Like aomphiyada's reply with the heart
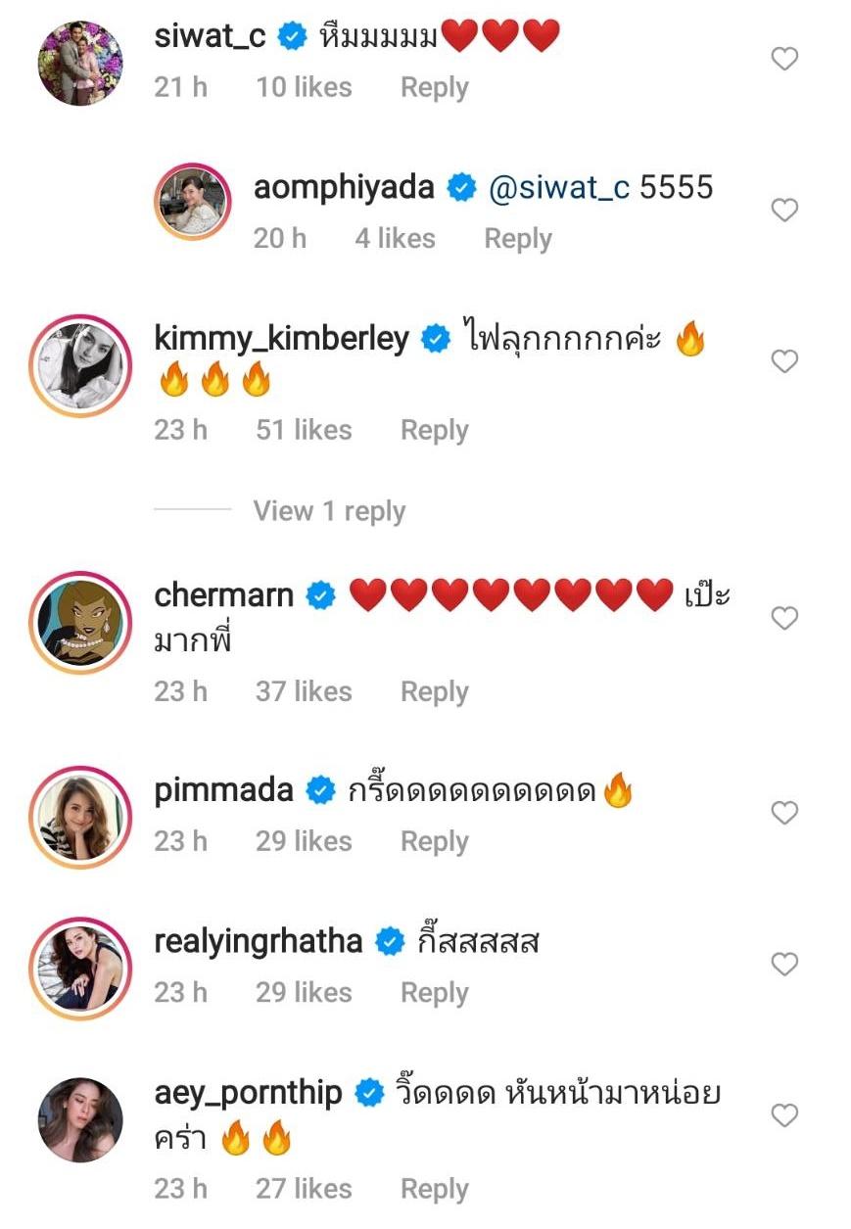 [x=784, y=211]
